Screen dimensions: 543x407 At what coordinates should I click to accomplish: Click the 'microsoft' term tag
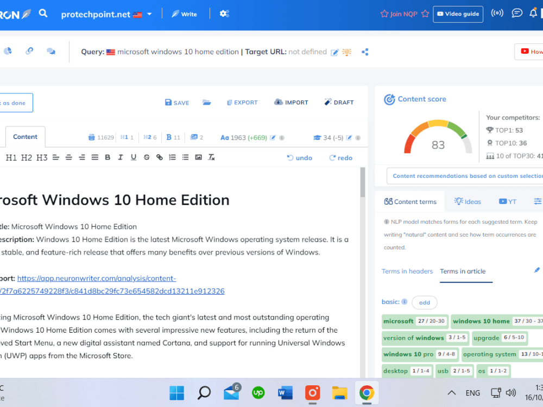coord(415,321)
